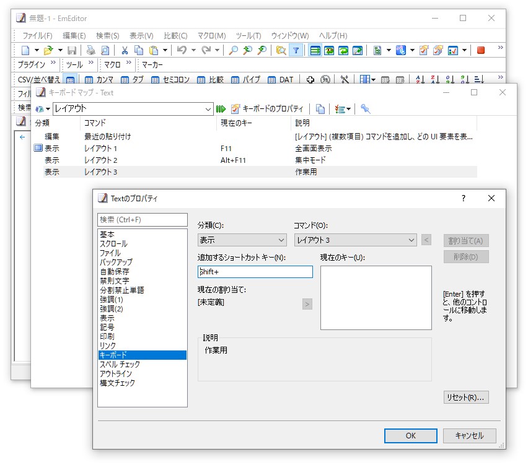Click the Sort A to Z icon
Viewport: 528px width, 465px height.
[x=420, y=80]
